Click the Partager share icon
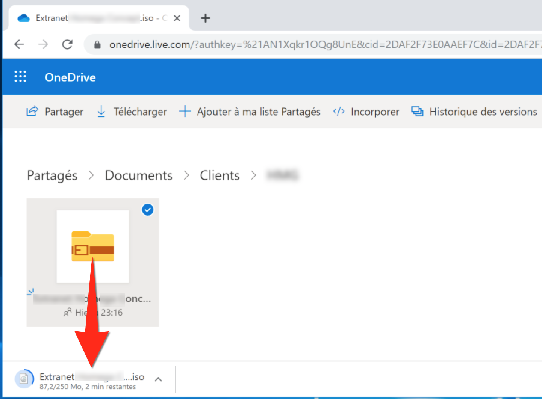Screen dimensions: 542x399 click(32, 111)
